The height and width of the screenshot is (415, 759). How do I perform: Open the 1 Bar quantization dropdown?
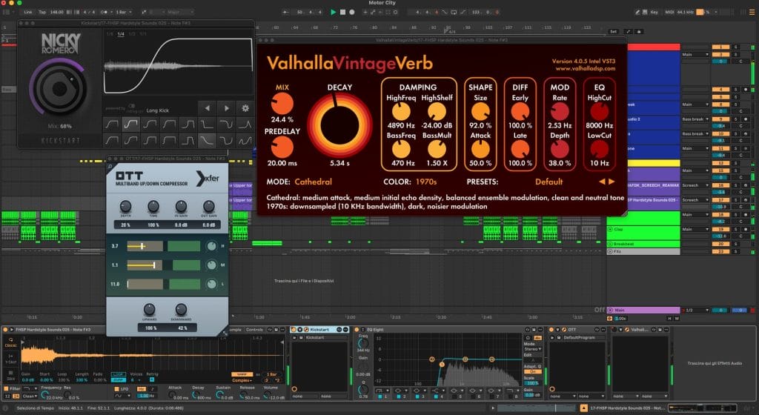point(124,12)
